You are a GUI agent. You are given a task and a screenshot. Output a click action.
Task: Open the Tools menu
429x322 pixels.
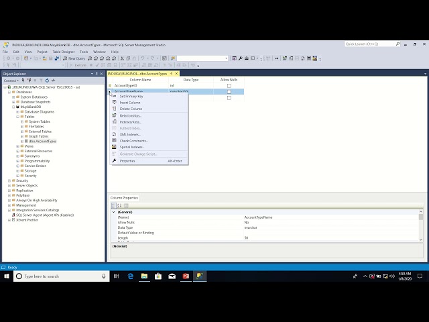point(84,52)
